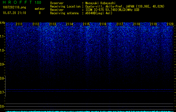
Task: Click the meteor count value 0
Action: click(40, 13)
